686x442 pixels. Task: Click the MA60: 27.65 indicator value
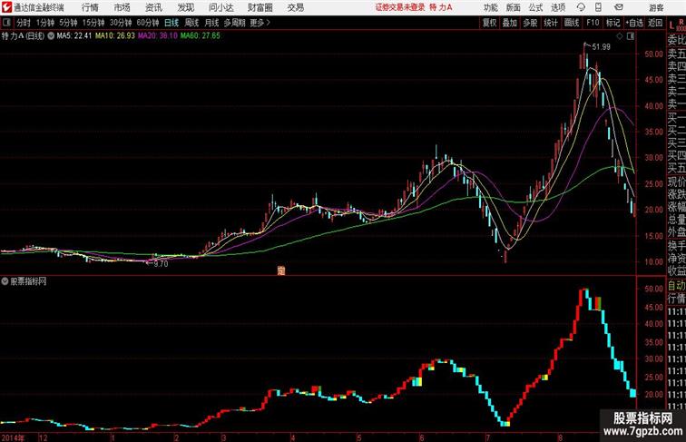pos(201,36)
